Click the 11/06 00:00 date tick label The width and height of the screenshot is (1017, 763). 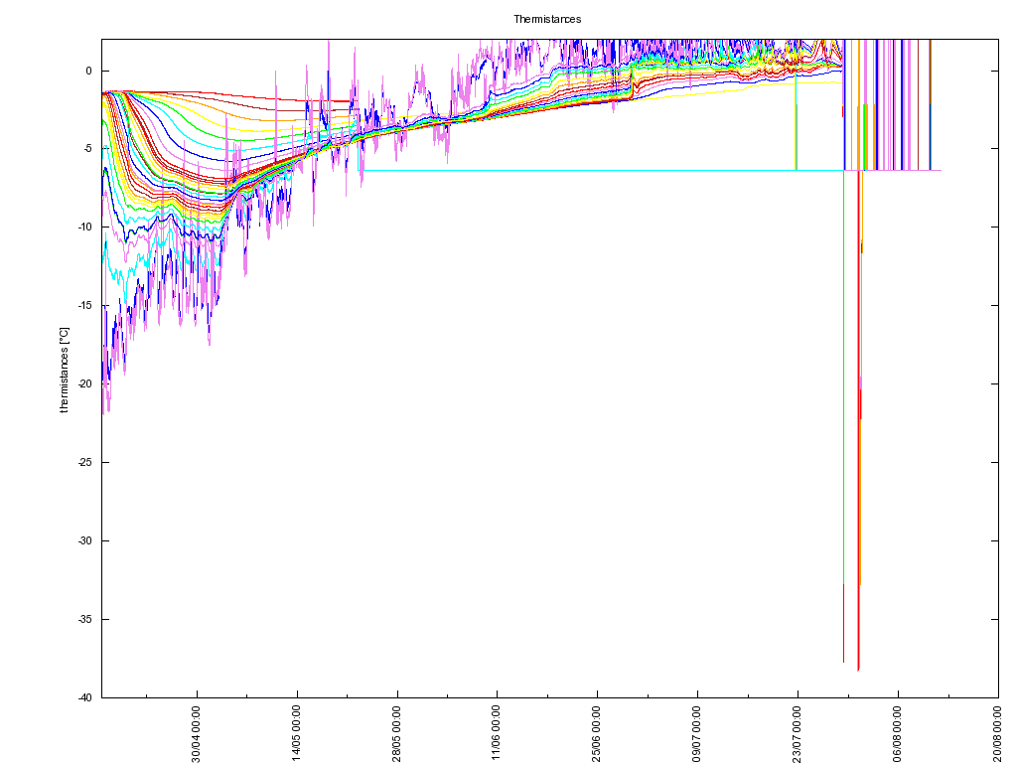coord(497,733)
